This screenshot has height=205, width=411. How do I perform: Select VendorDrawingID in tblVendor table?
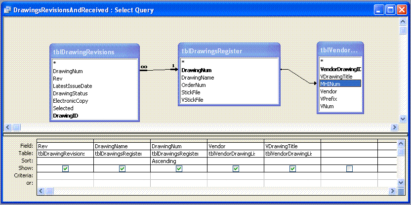click(x=340, y=69)
